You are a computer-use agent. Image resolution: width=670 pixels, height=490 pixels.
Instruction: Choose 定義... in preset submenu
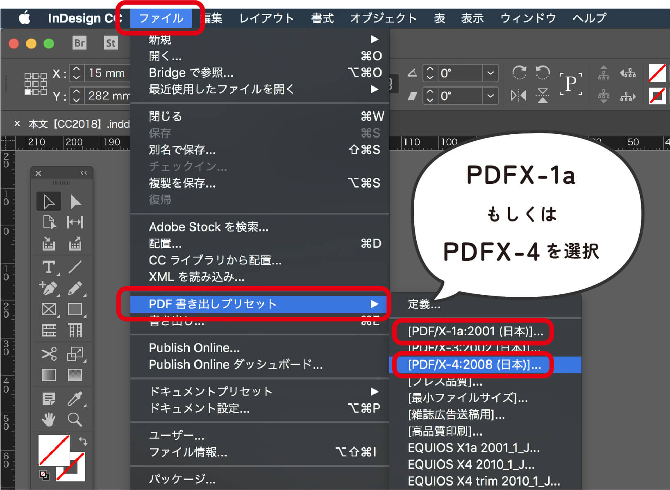(424, 304)
